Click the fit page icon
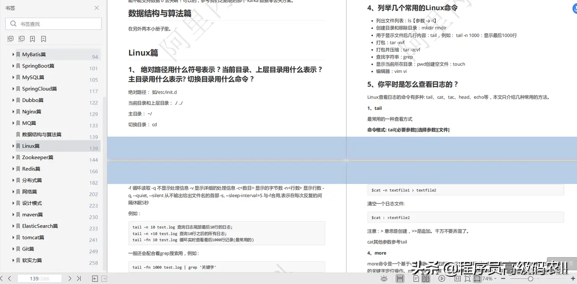This screenshot has width=577, height=284. pyautogui.click(x=467, y=279)
